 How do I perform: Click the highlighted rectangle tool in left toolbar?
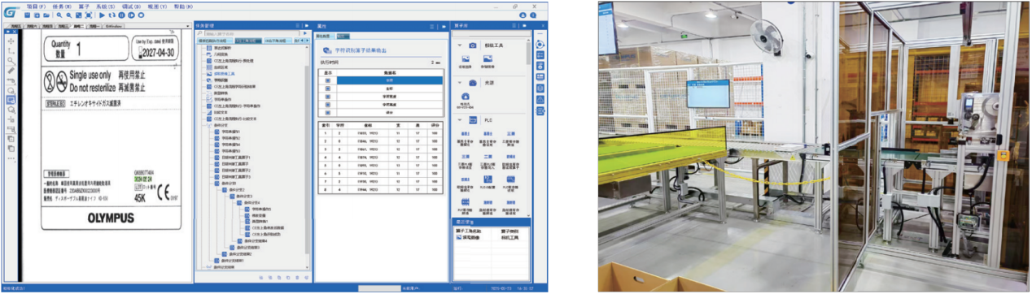[x=11, y=100]
